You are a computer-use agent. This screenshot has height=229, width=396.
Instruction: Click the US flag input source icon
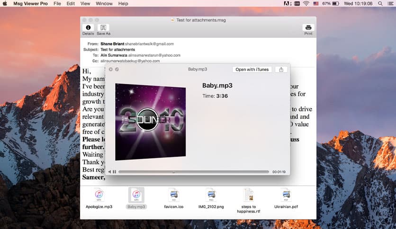tap(315, 3)
